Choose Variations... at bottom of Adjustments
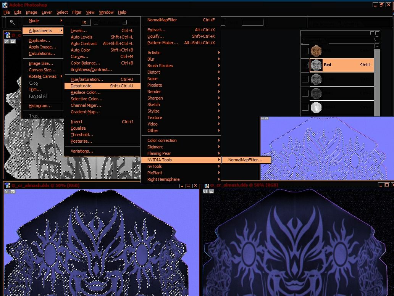Image resolution: width=394 pixels, height=296 pixels. pyautogui.click(x=102, y=151)
